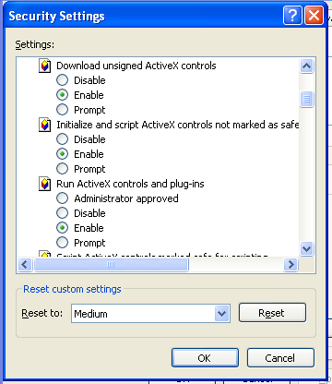Click the Reset button
This screenshot has height=384, width=332.
pyautogui.click(x=272, y=313)
